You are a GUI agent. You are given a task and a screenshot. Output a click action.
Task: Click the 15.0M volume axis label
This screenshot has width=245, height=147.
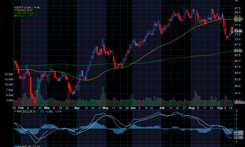9,74
